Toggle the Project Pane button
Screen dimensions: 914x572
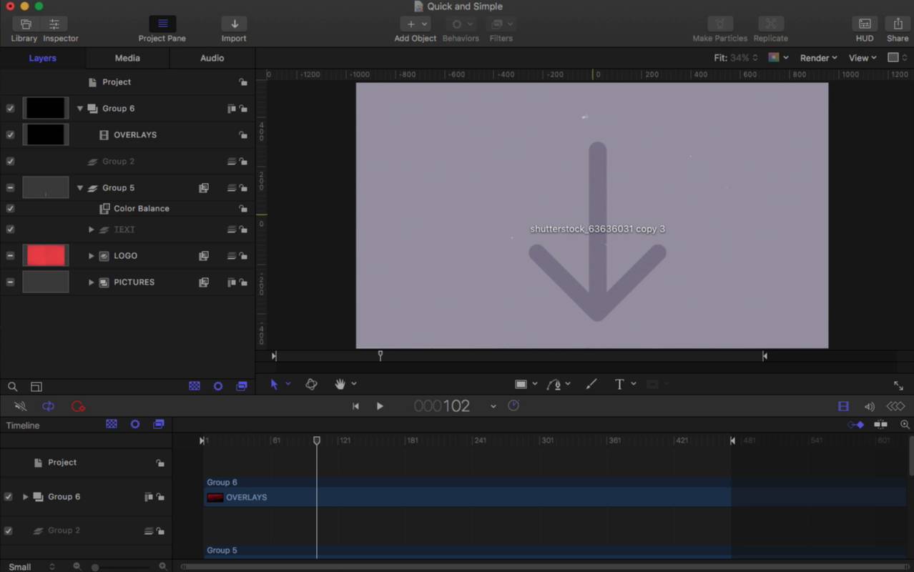(162, 24)
